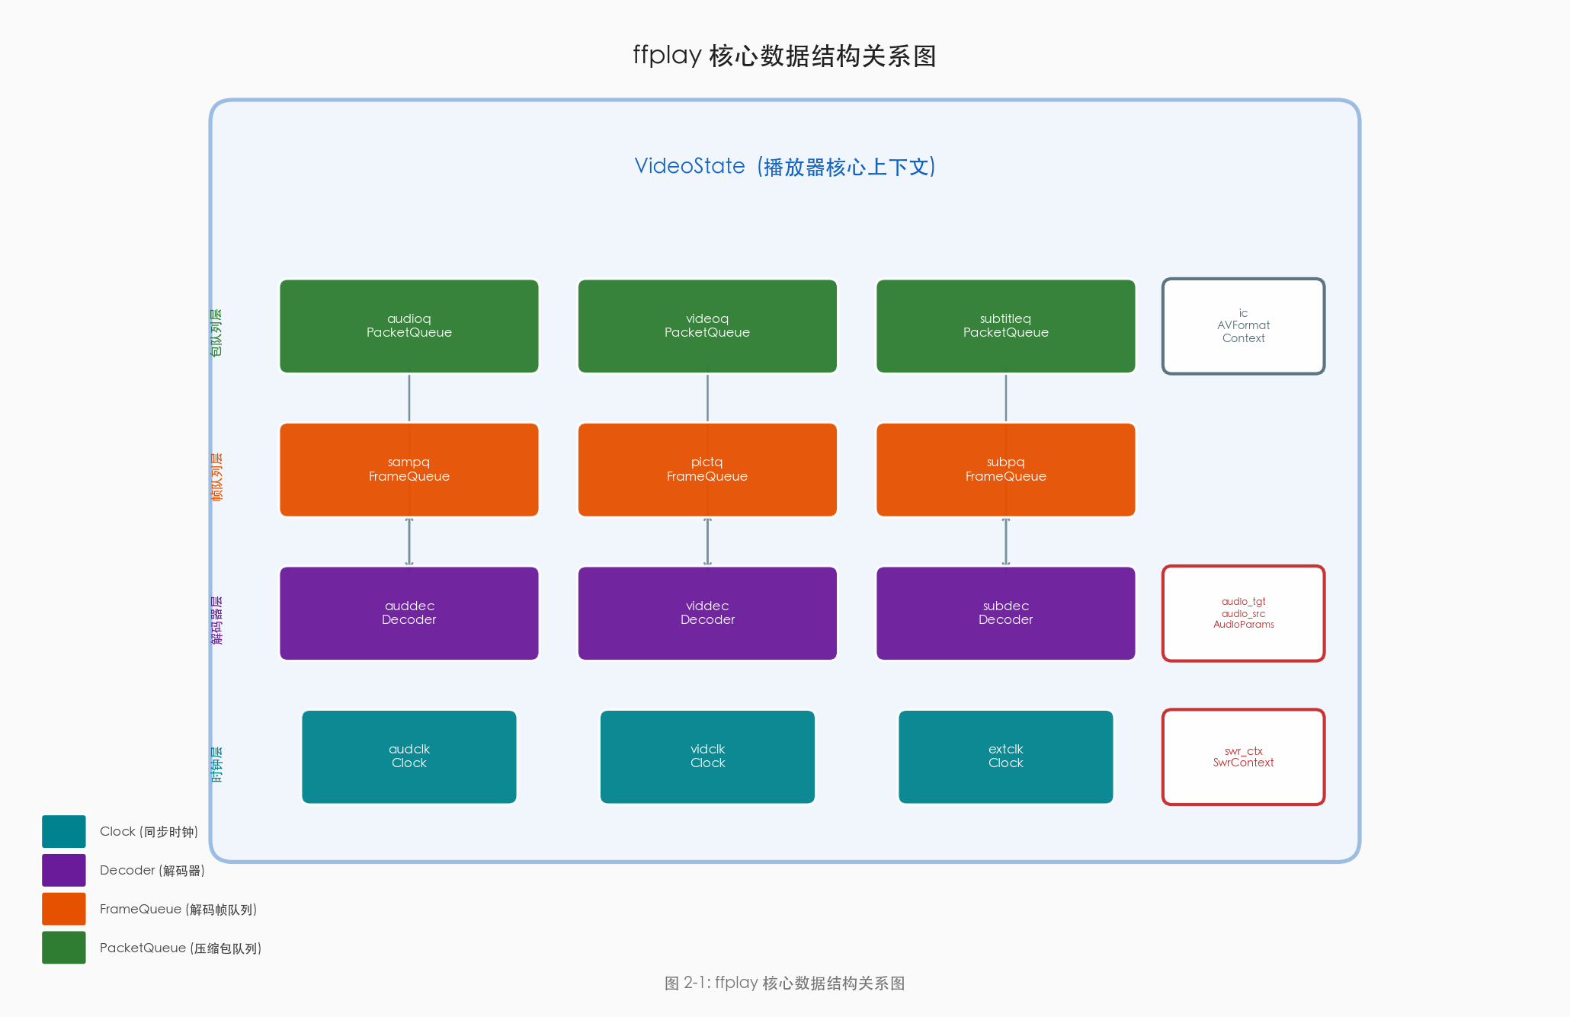The image size is (1570, 1017).
Task: Click the orange FrameQueue legend swatch
Action: click(64, 909)
